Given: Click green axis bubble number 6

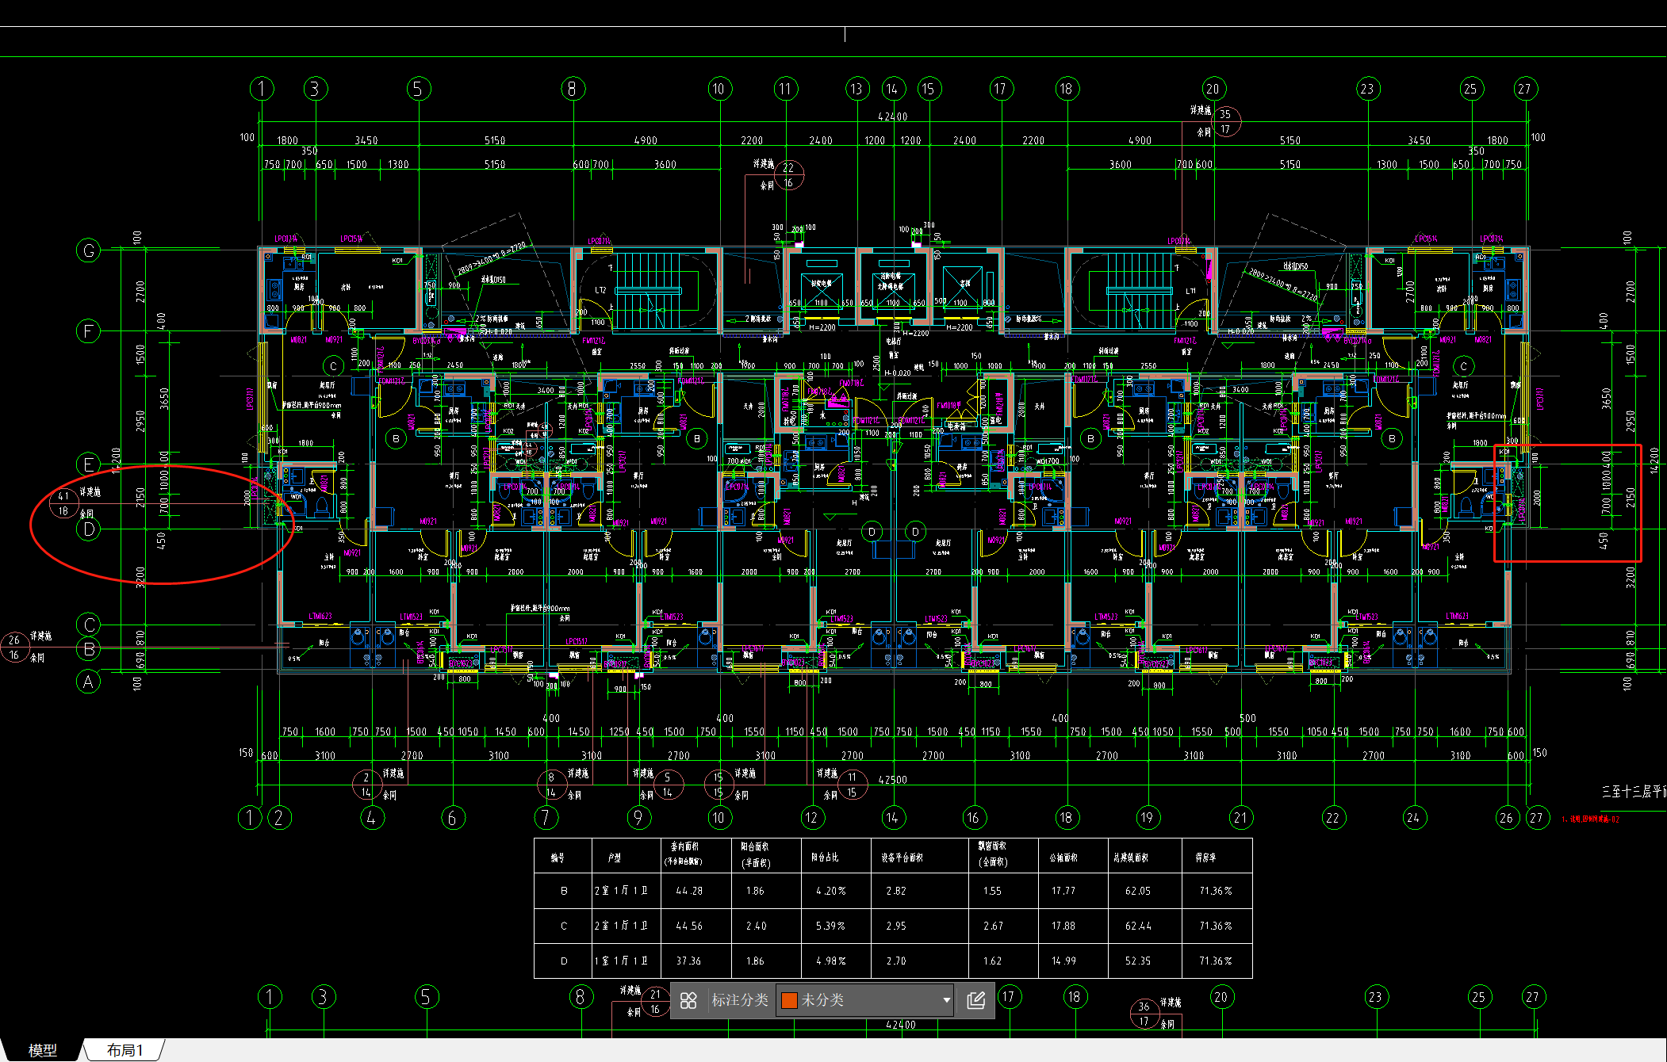Looking at the screenshot, I should tap(453, 818).
